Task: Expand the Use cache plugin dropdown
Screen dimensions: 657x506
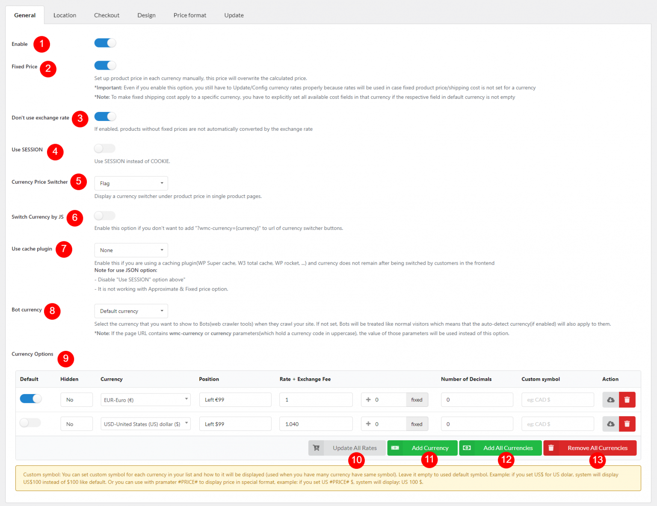Action: pyautogui.click(x=131, y=250)
